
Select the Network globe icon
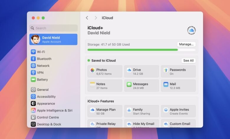[33, 66]
